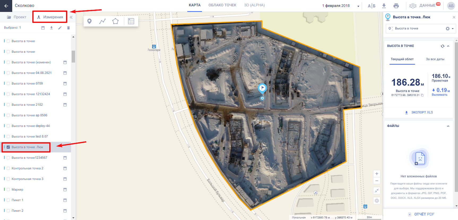The width and height of the screenshot is (458, 220).
Task: Collapse the left measurements panel
Action: (x=71, y=17)
